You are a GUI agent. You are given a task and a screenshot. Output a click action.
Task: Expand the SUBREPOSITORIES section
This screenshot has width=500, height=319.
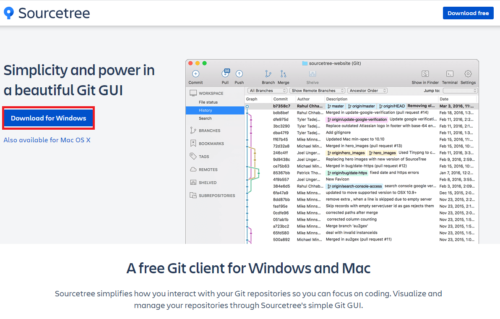(x=217, y=196)
